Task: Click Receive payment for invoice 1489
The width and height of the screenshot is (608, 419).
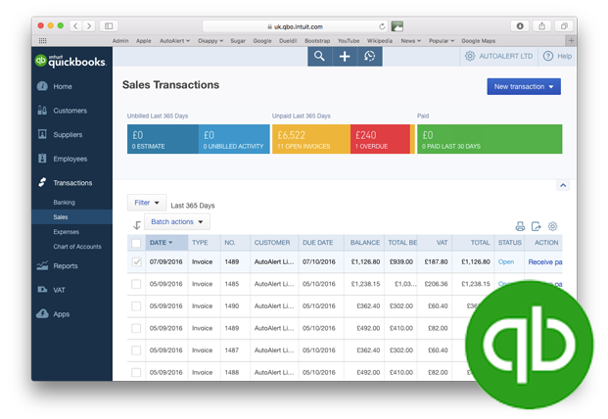Action: pyautogui.click(x=545, y=262)
